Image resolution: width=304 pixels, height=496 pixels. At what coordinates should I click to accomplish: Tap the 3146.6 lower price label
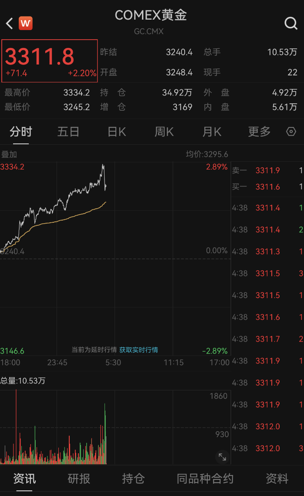tap(12, 351)
